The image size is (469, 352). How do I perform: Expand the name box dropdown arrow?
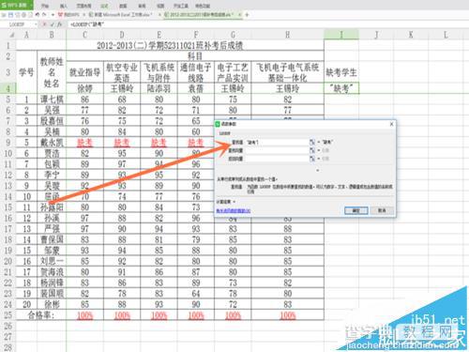[x=36, y=24]
